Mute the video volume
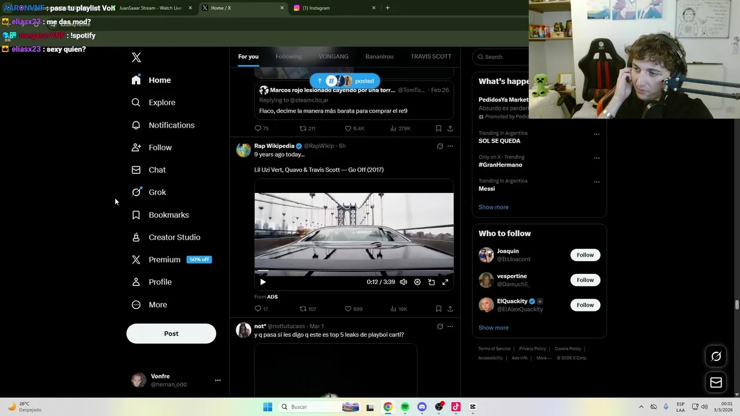This screenshot has width=740, height=416. click(404, 282)
